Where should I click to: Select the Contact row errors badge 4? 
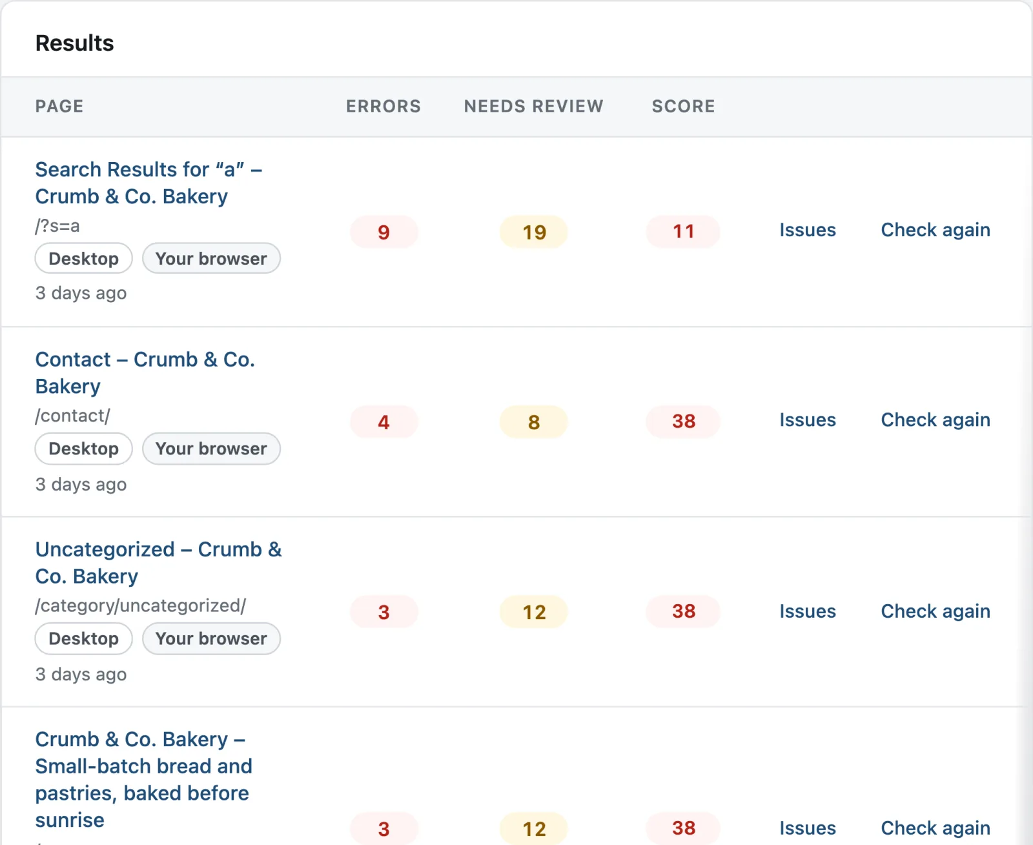384,422
